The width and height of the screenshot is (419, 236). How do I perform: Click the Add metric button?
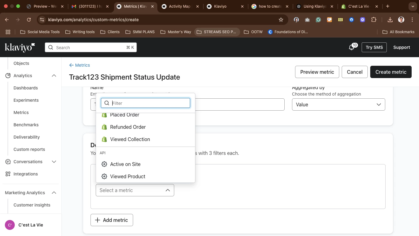tap(112, 220)
